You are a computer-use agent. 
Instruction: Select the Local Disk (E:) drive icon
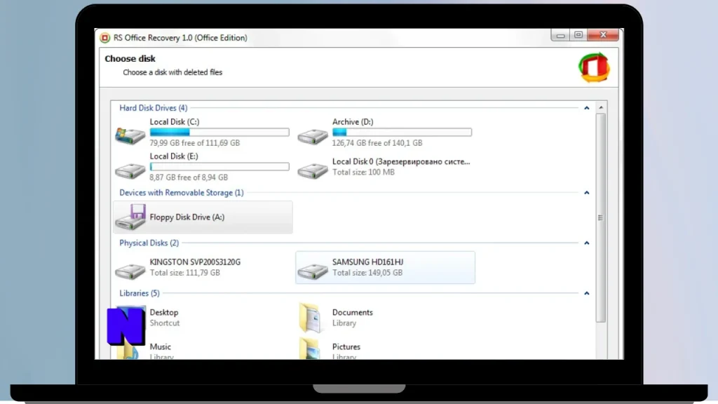130,171
